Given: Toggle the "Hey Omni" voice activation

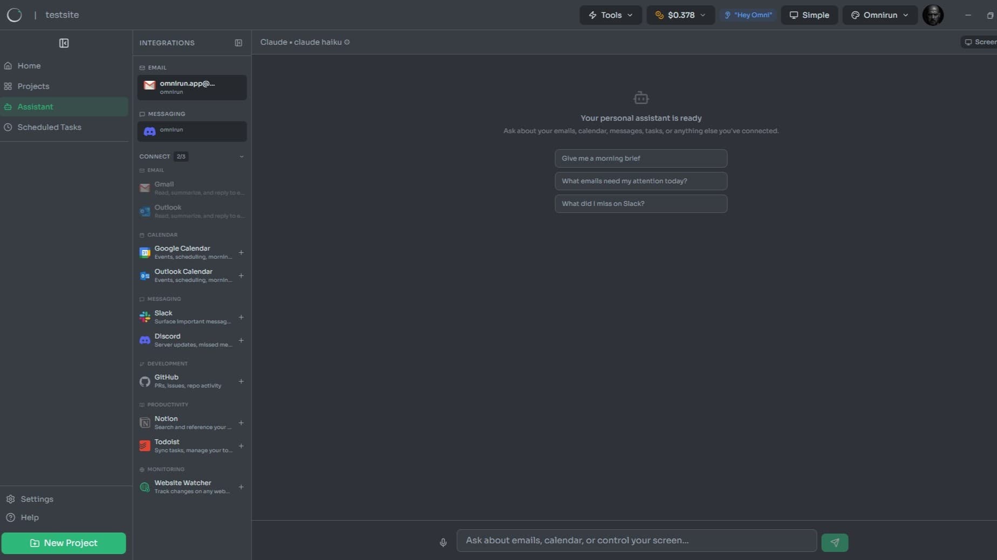Looking at the screenshot, I should pos(748,15).
